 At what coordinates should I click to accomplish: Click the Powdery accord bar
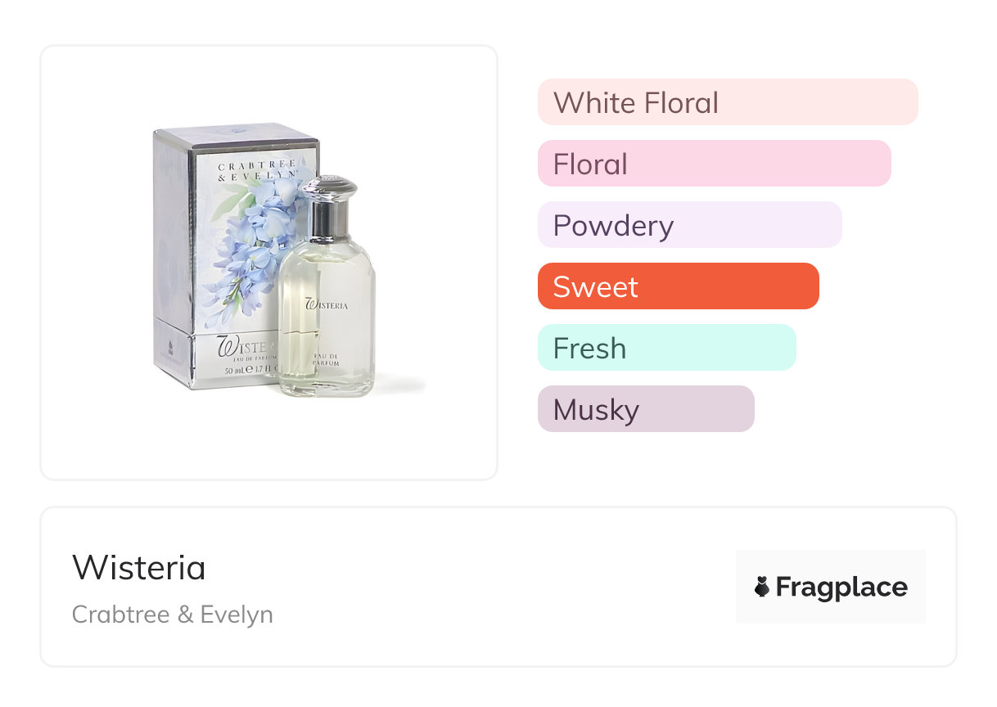[x=689, y=225]
